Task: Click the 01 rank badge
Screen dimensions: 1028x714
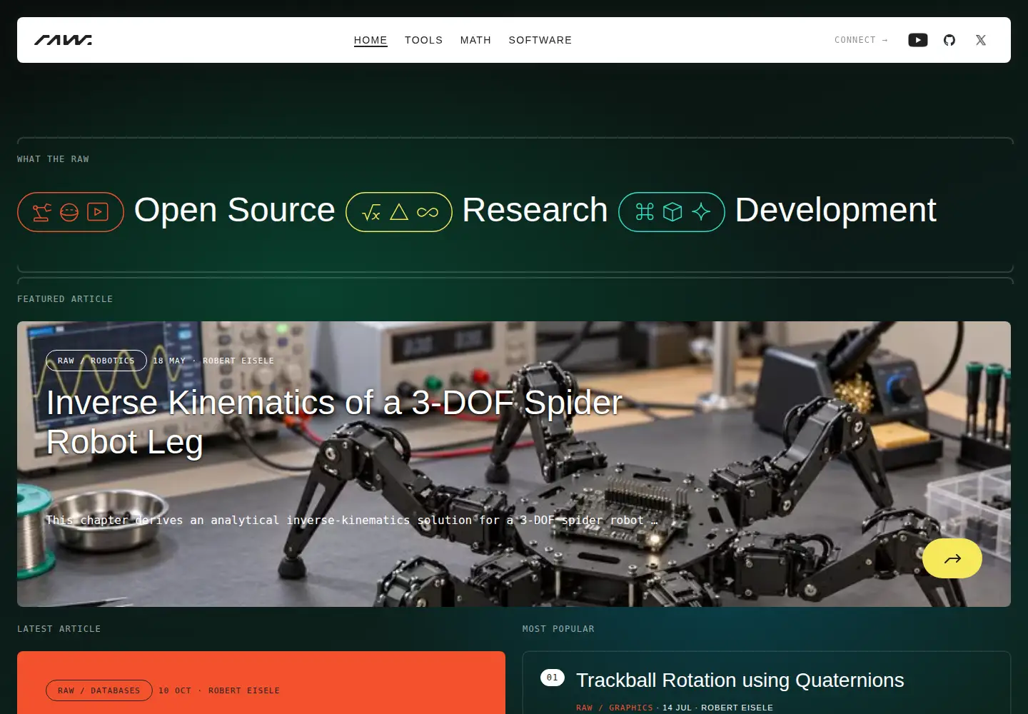Action: (553, 678)
